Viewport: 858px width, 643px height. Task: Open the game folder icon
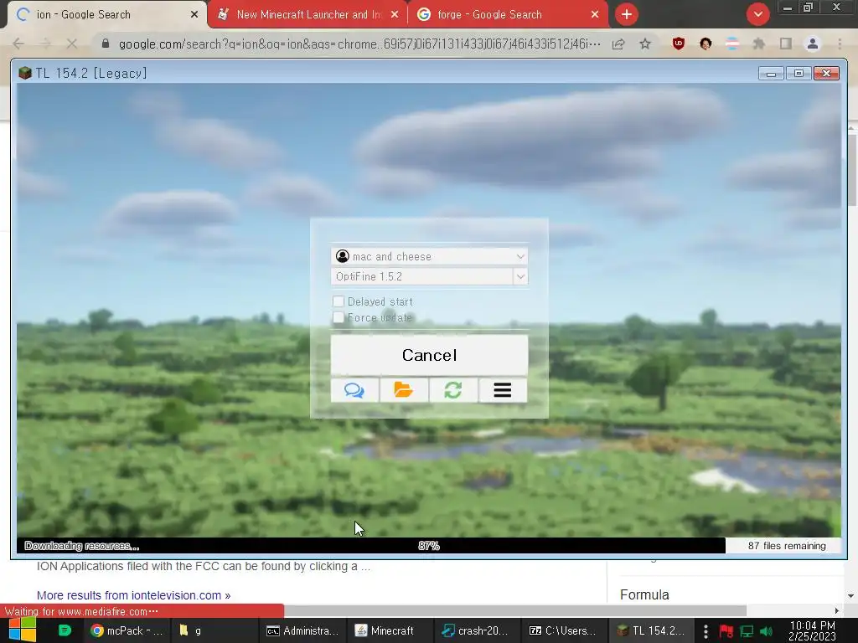coord(404,390)
